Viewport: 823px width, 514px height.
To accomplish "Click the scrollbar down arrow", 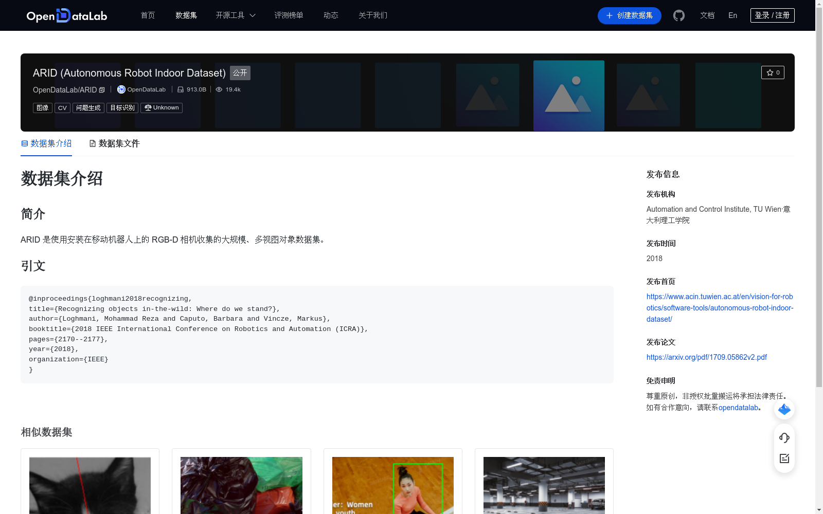I will pyautogui.click(x=819, y=510).
